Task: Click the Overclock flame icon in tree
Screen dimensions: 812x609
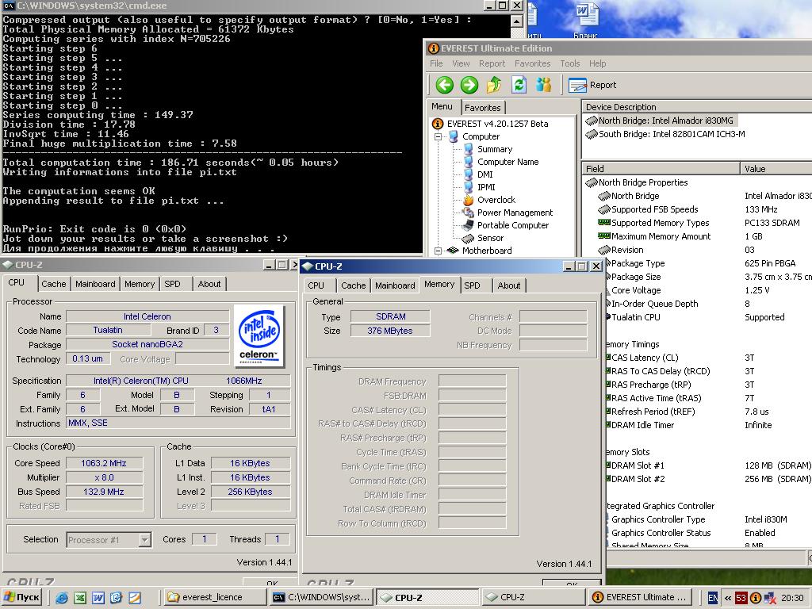Action: point(468,200)
